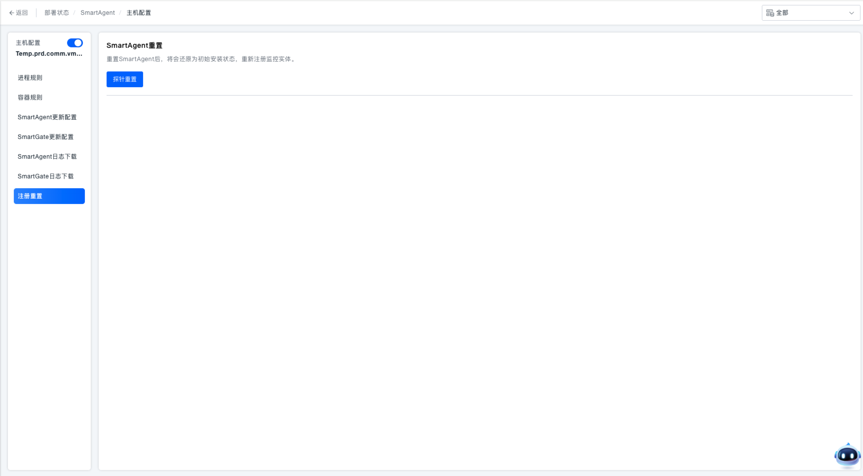Click the SmartAgent重置 heading
This screenshot has height=476, width=863.
click(134, 45)
